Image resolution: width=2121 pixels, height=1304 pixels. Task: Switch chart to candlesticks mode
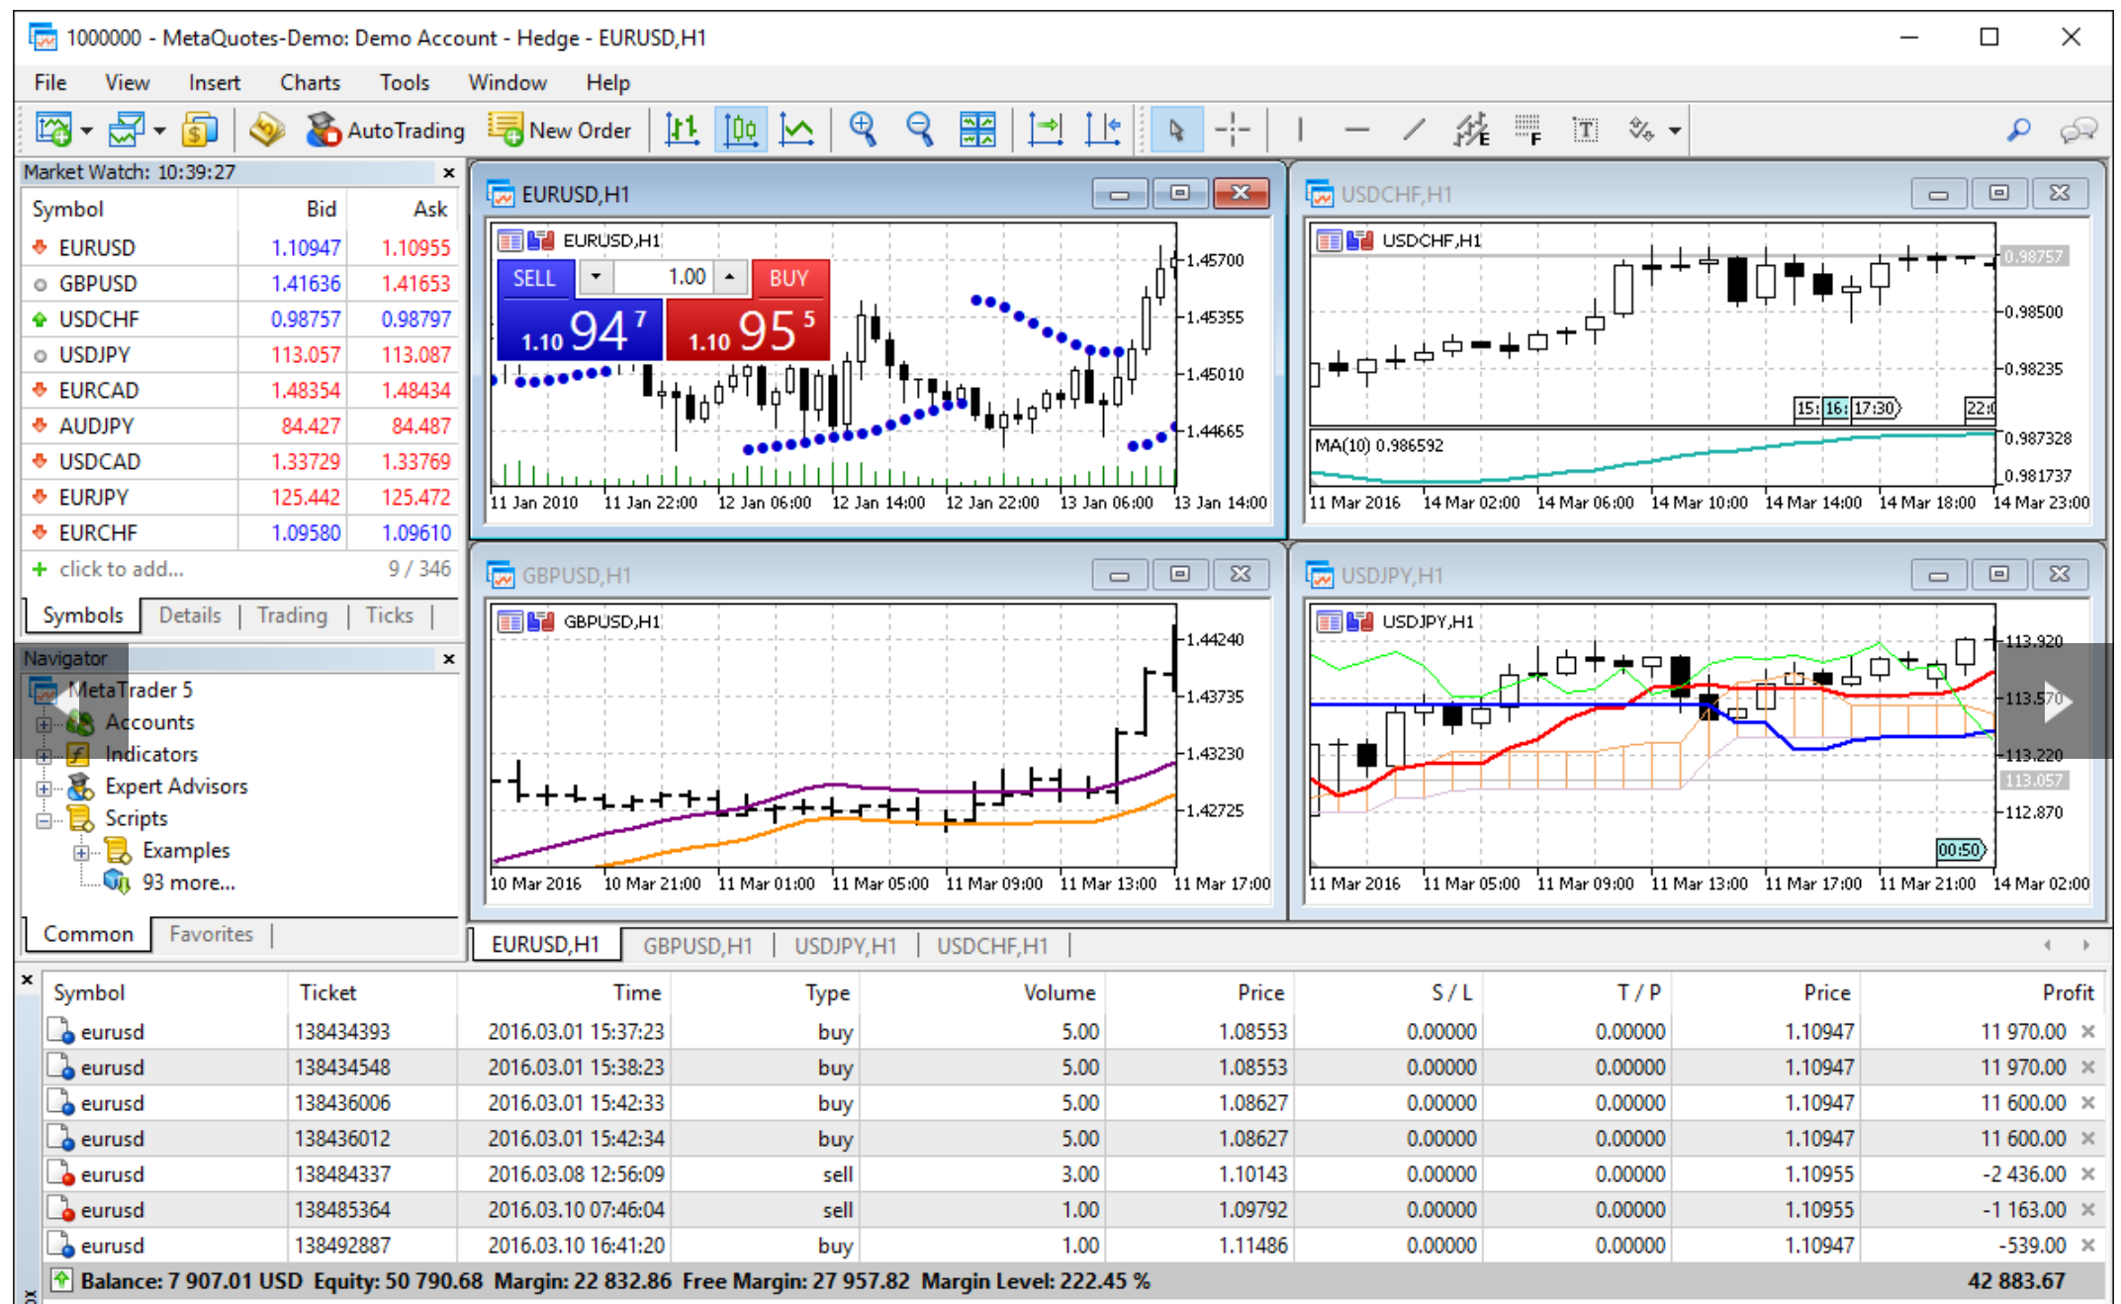point(740,130)
